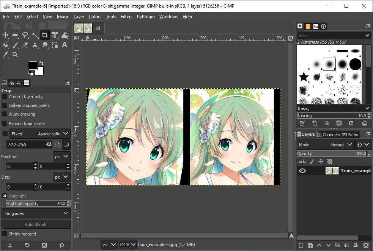
Task: Open the zoom 100% dropdown
Action: pos(133,245)
